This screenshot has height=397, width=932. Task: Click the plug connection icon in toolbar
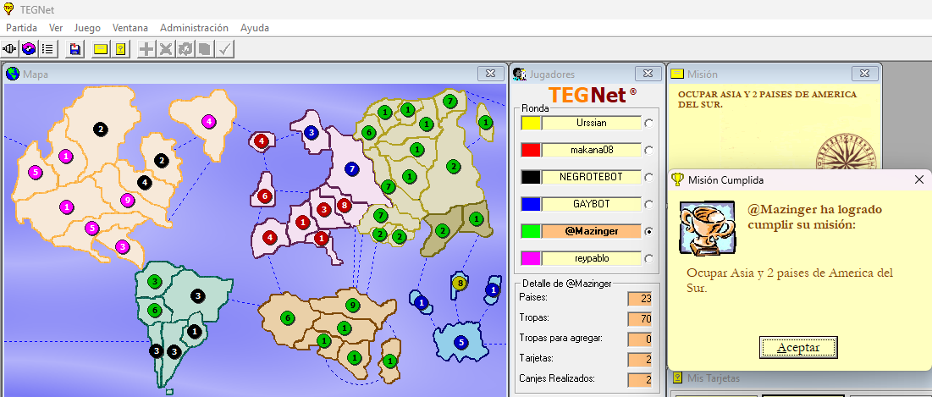click(11, 49)
